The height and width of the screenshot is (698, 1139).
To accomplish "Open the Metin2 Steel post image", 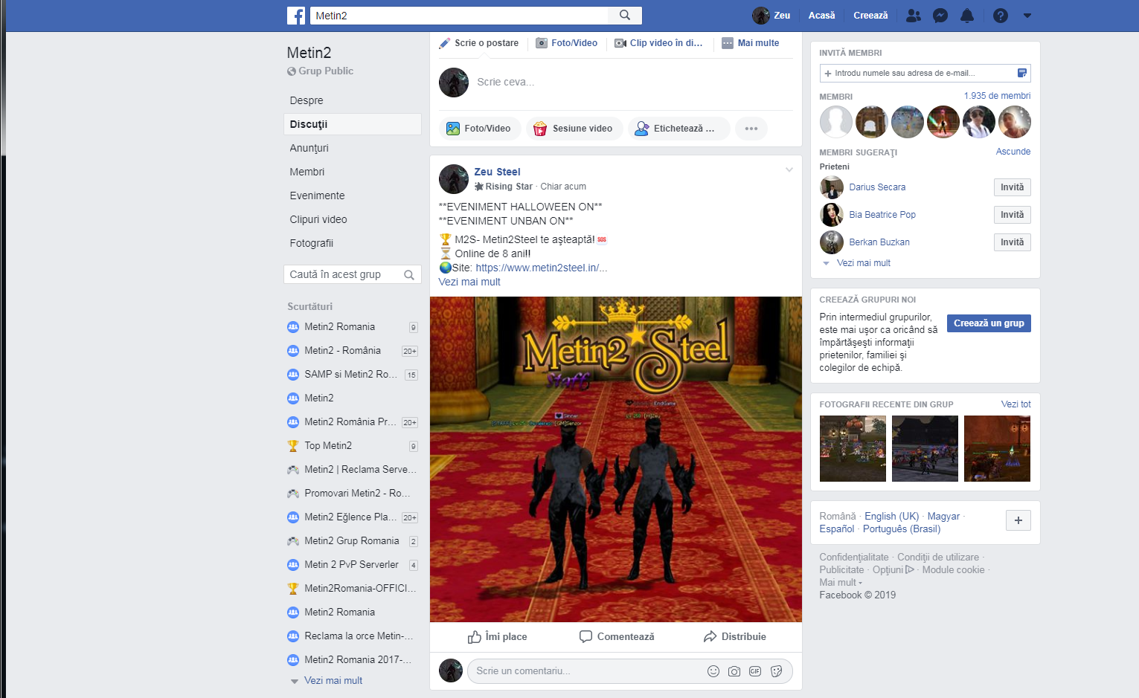I will pos(616,459).
